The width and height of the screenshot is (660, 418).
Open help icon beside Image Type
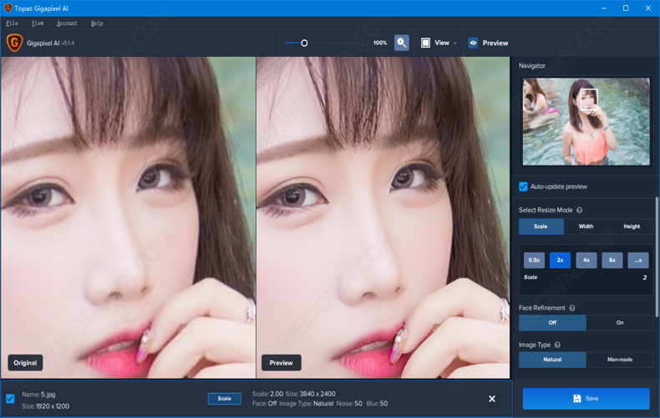pos(557,344)
